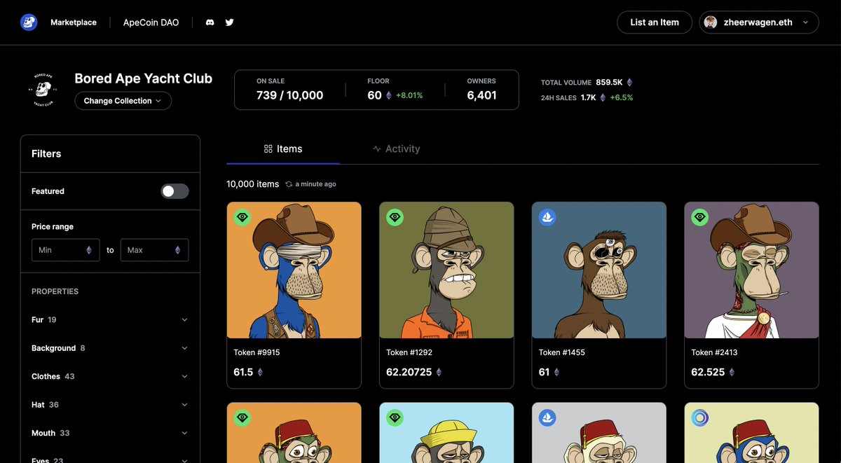Click the 'Bored Ape Yacht Club' heading
Image resolution: width=841 pixels, height=463 pixels.
coord(144,78)
